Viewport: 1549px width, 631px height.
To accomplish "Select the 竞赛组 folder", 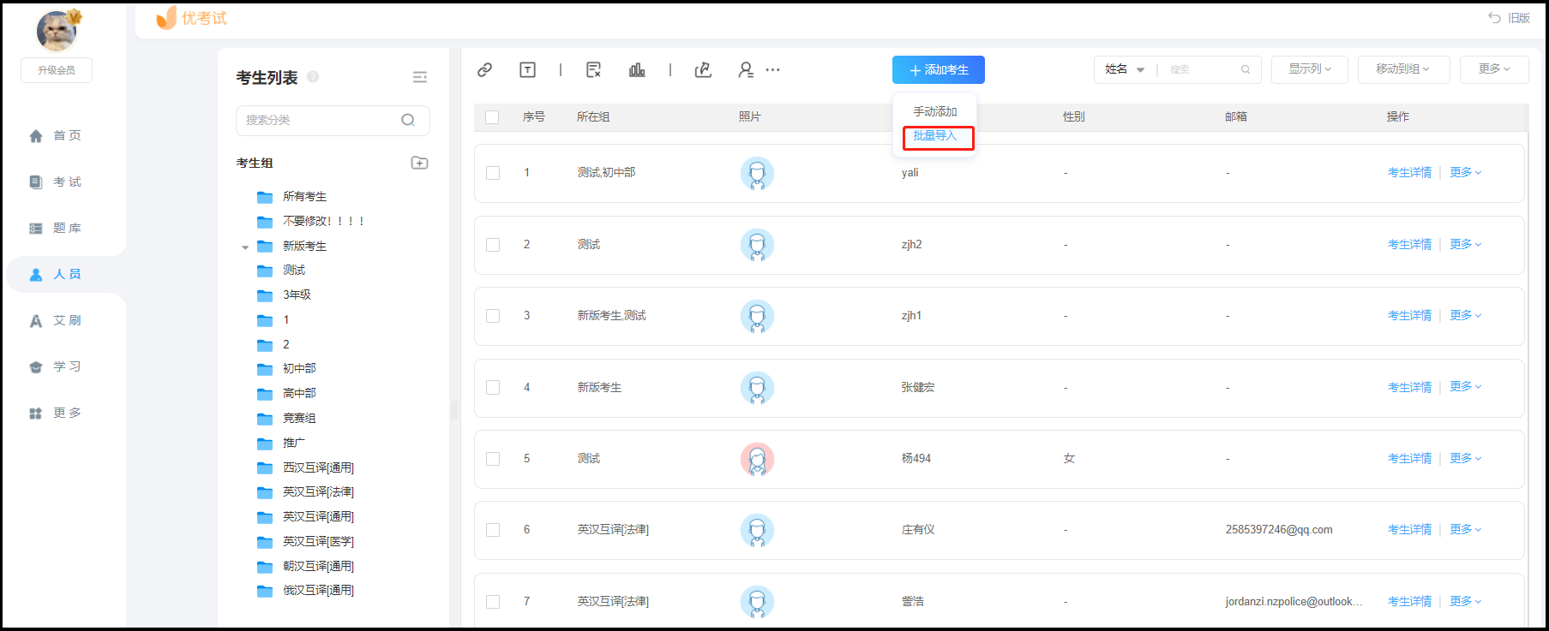I will [286, 419].
